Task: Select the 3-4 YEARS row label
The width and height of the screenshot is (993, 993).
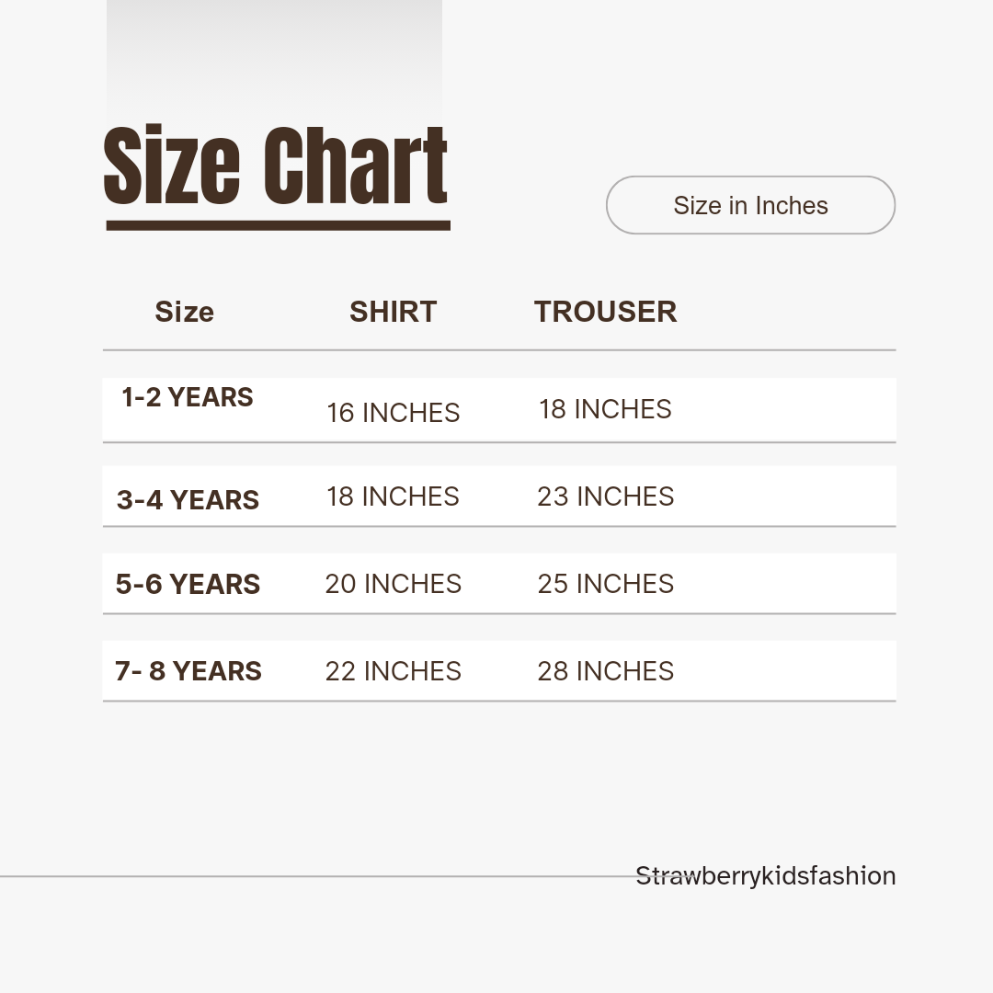Action: click(x=188, y=500)
